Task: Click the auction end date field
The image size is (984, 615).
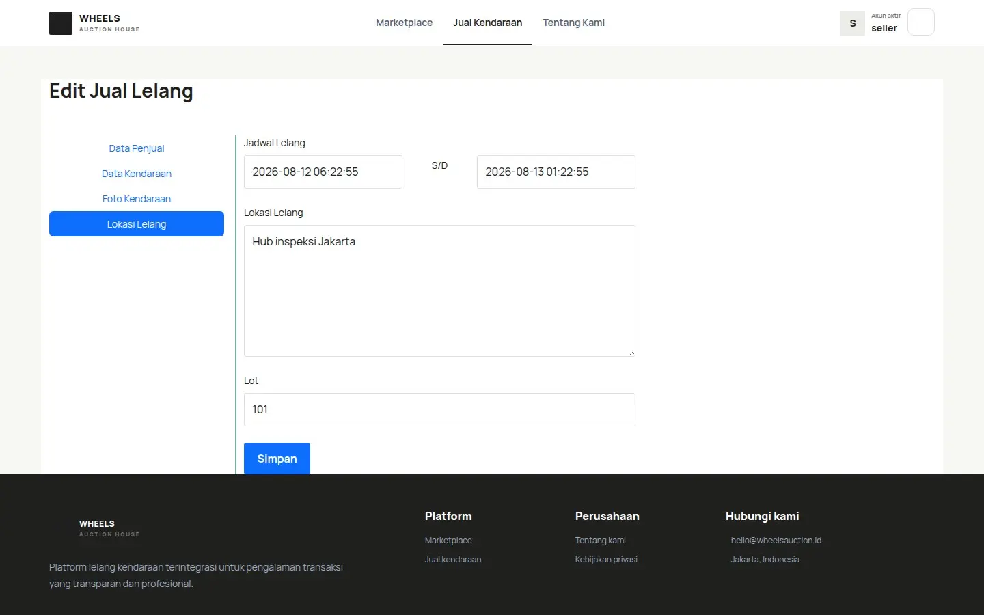Action: click(556, 172)
